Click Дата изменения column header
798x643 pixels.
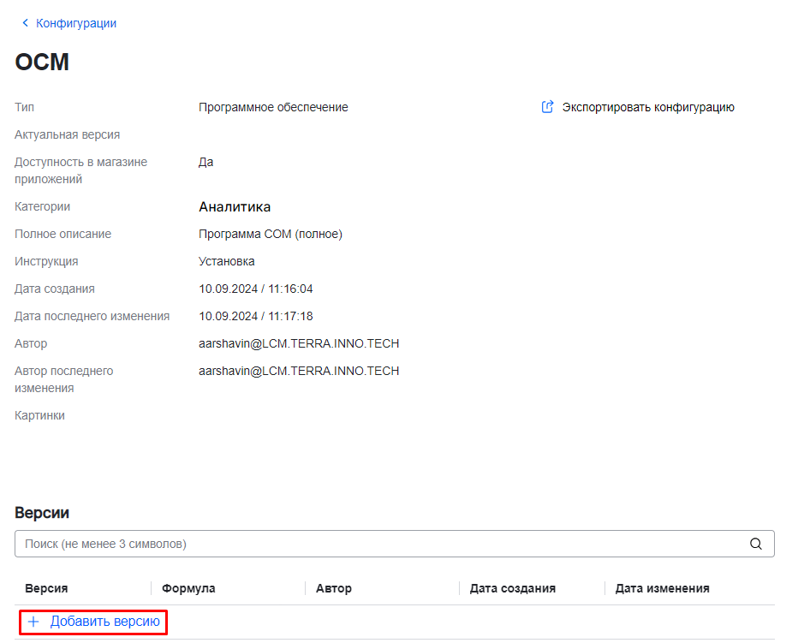[x=662, y=588]
